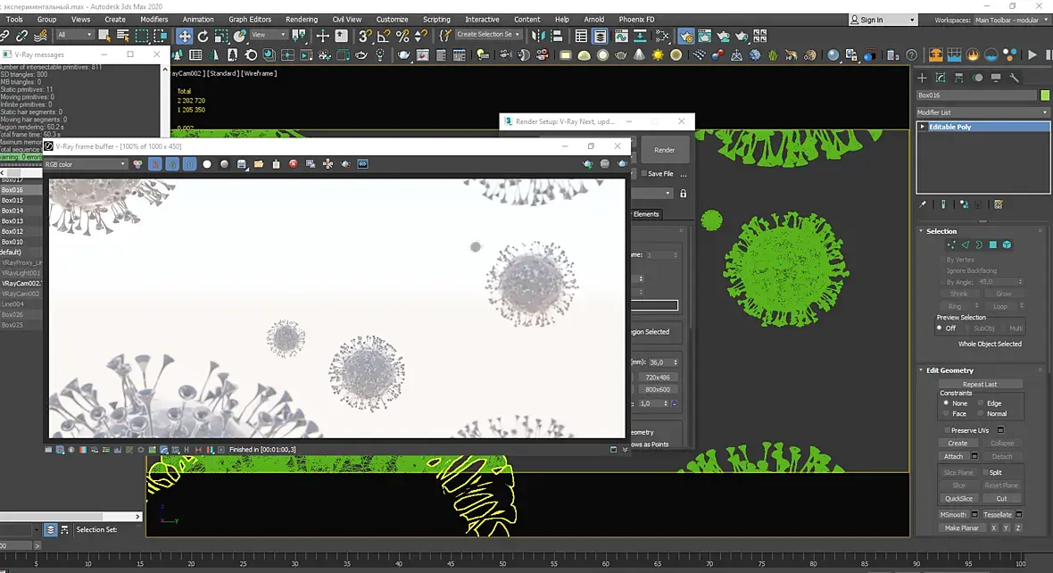The width and height of the screenshot is (1053, 573).
Task: Enable the Preserve UVs checkbox
Action: [946, 430]
